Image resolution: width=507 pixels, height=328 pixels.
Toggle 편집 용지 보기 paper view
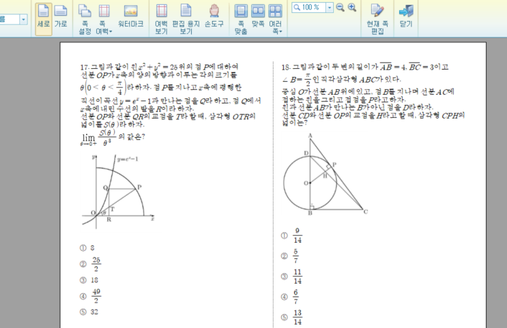[186, 19]
